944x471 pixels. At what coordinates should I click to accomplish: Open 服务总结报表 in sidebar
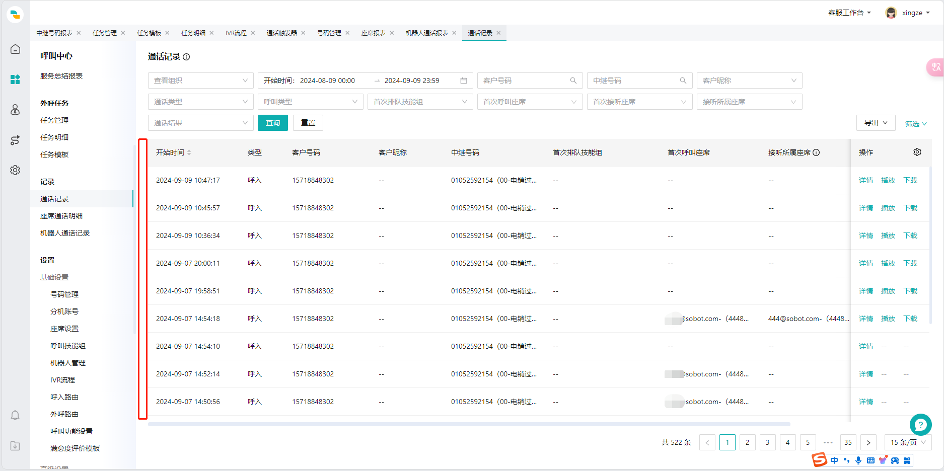coord(61,76)
